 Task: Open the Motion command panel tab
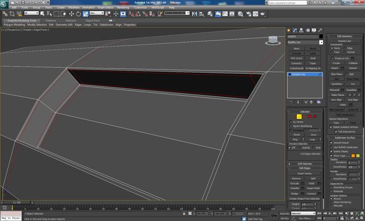[x=308, y=30]
